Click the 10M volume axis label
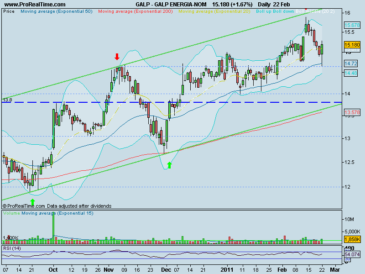The width and height of the screenshot is (365, 274). click(349, 219)
